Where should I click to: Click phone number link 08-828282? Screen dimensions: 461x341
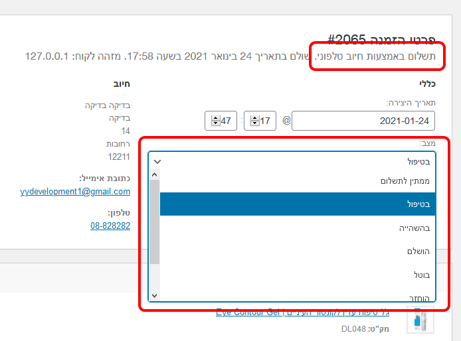(110, 226)
